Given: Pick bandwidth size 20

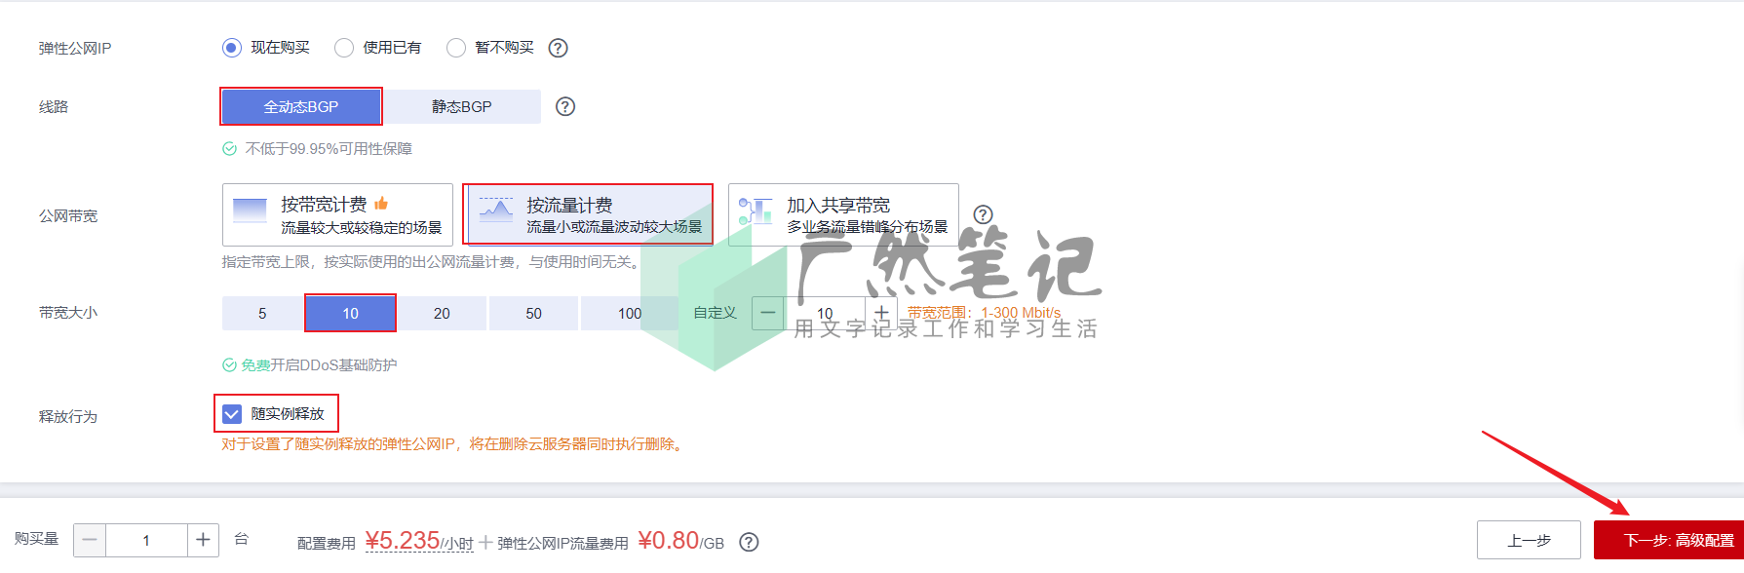Looking at the screenshot, I should coord(442,313).
